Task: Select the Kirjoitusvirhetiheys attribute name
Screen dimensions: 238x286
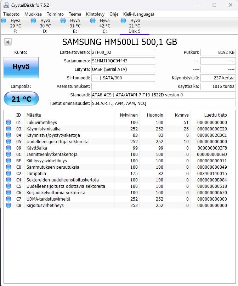Action: 45,206
